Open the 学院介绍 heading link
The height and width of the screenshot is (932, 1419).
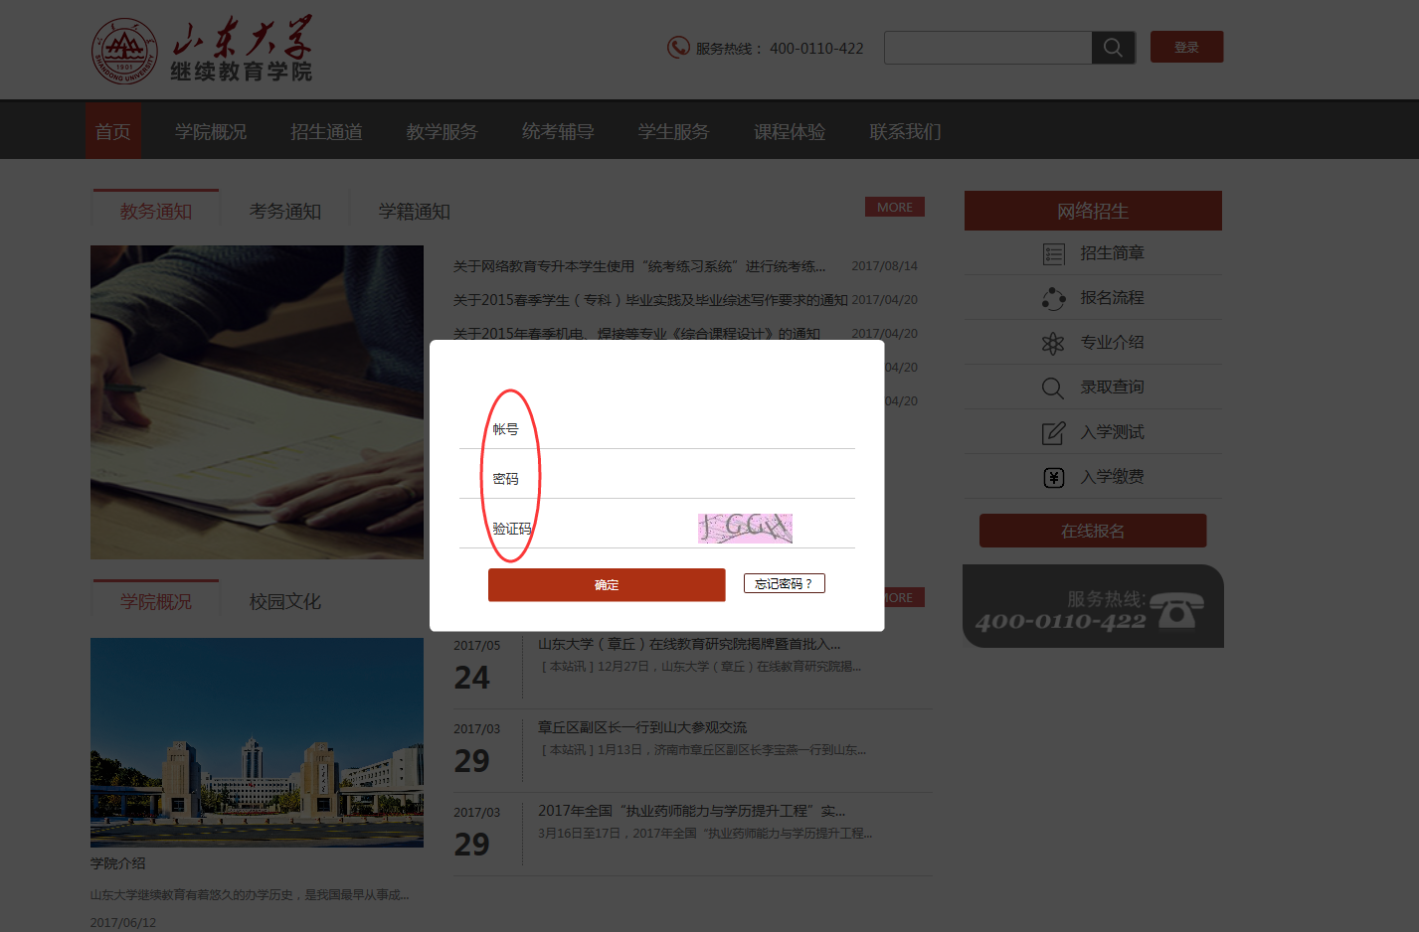pyautogui.click(x=118, y=863)
